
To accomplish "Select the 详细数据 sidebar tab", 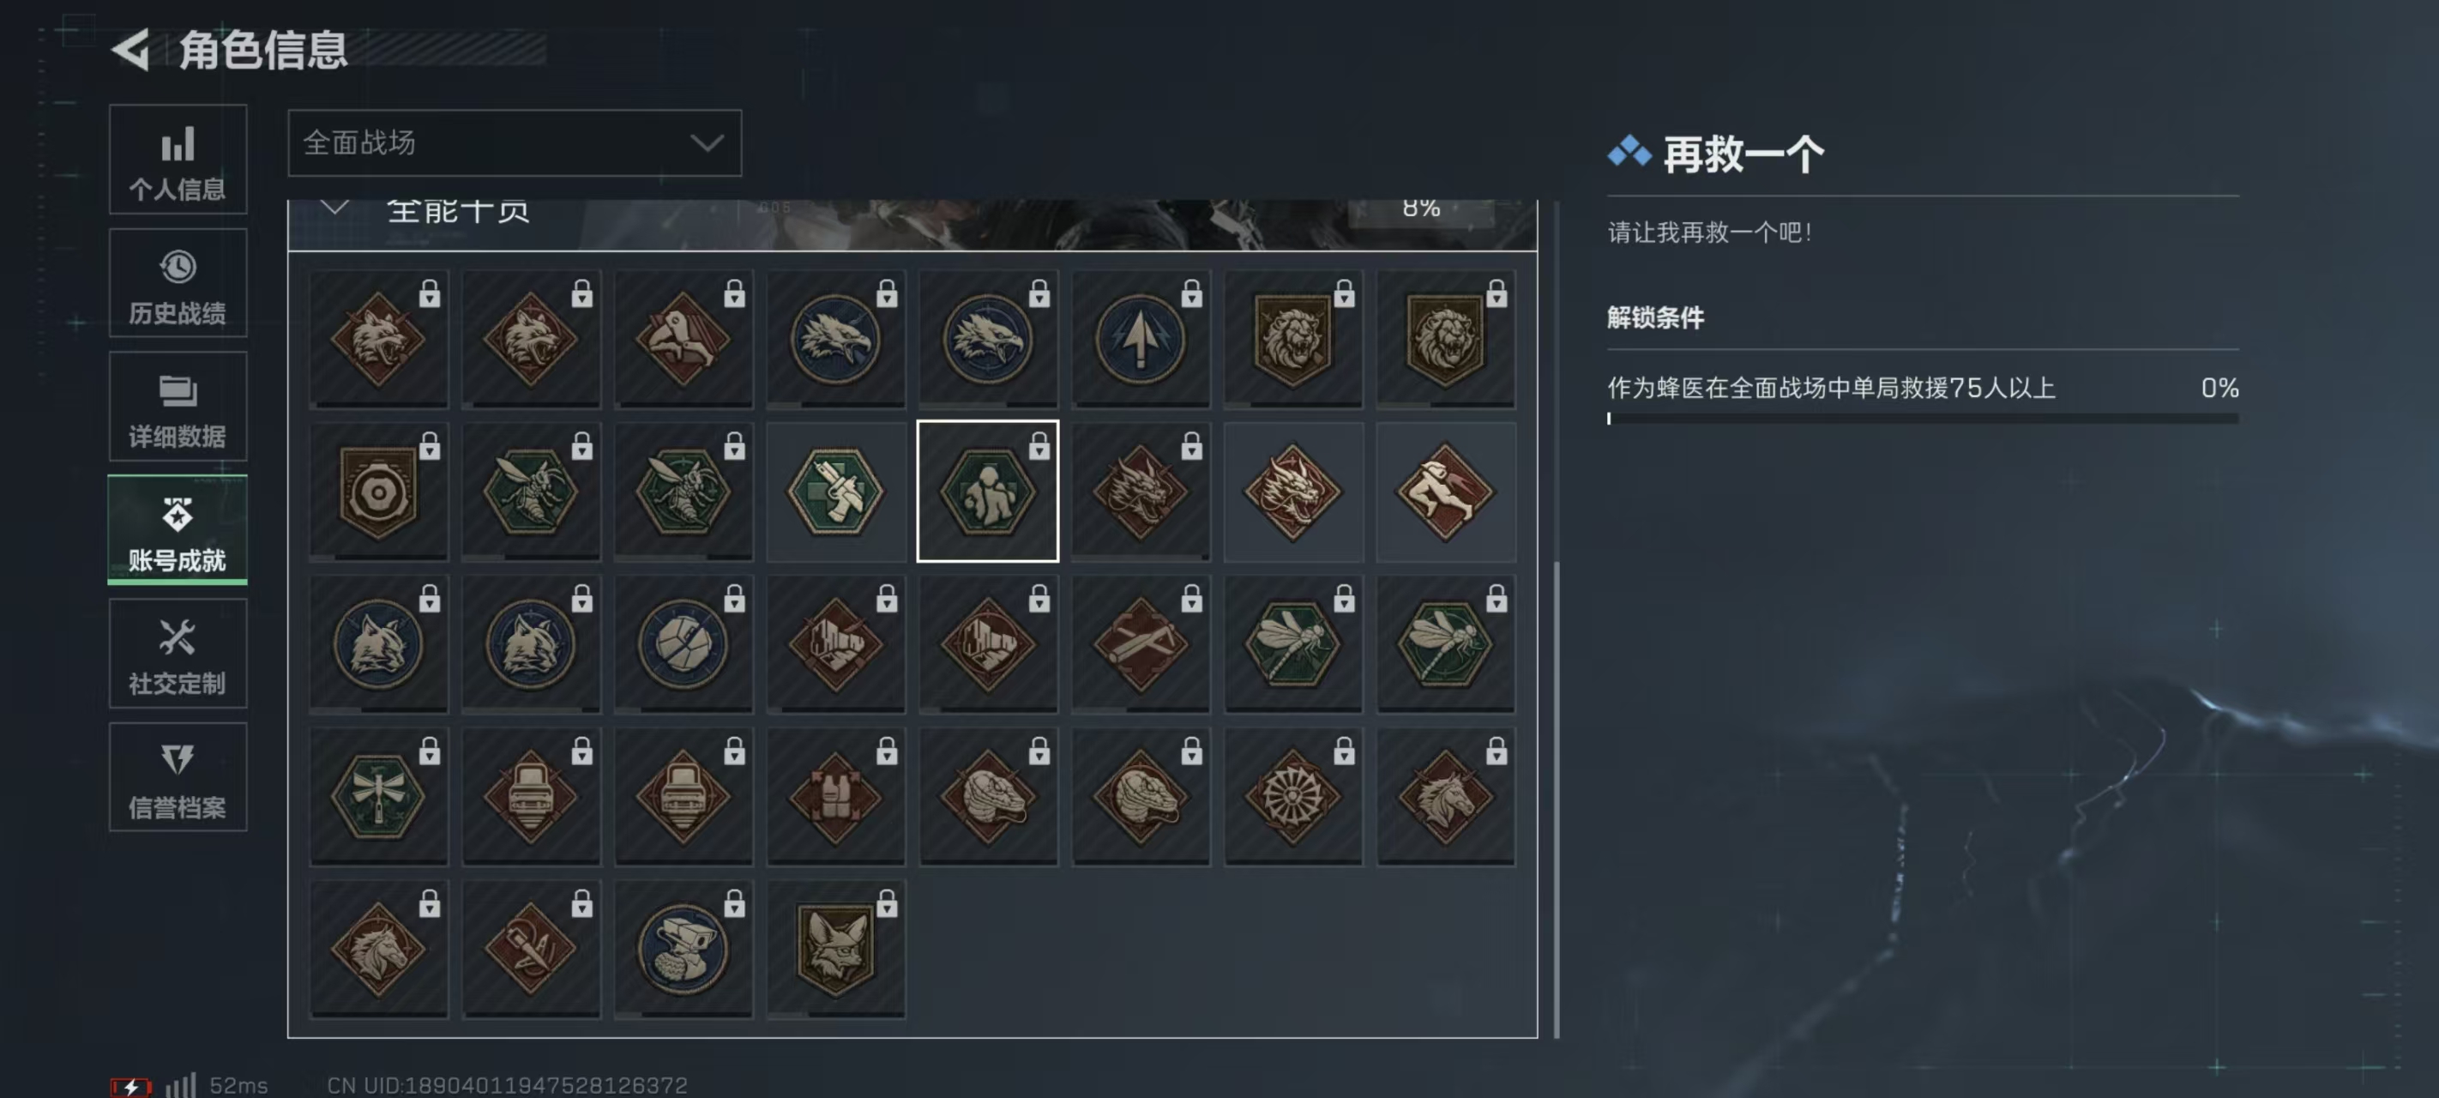I will pos(178,407).
